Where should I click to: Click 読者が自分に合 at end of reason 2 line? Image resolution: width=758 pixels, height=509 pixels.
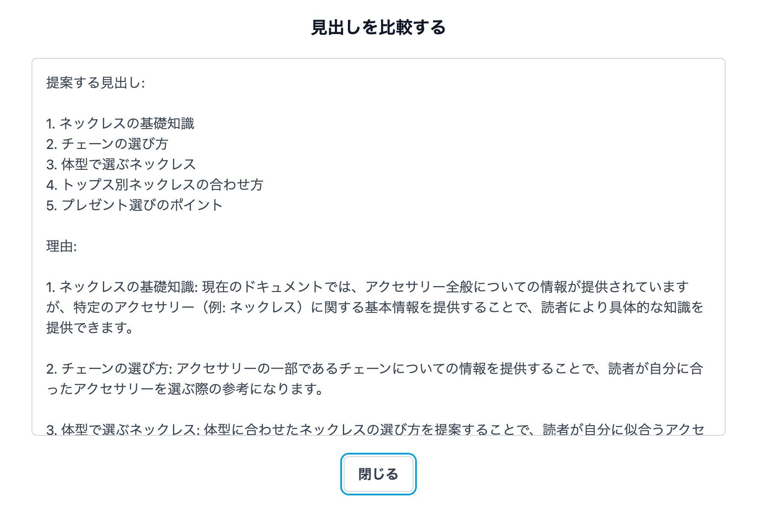[655, 369]
